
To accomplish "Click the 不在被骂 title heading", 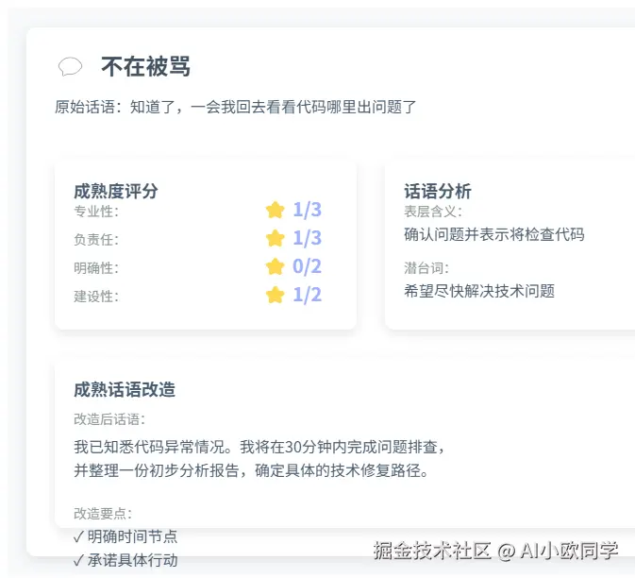I will 145,66.
